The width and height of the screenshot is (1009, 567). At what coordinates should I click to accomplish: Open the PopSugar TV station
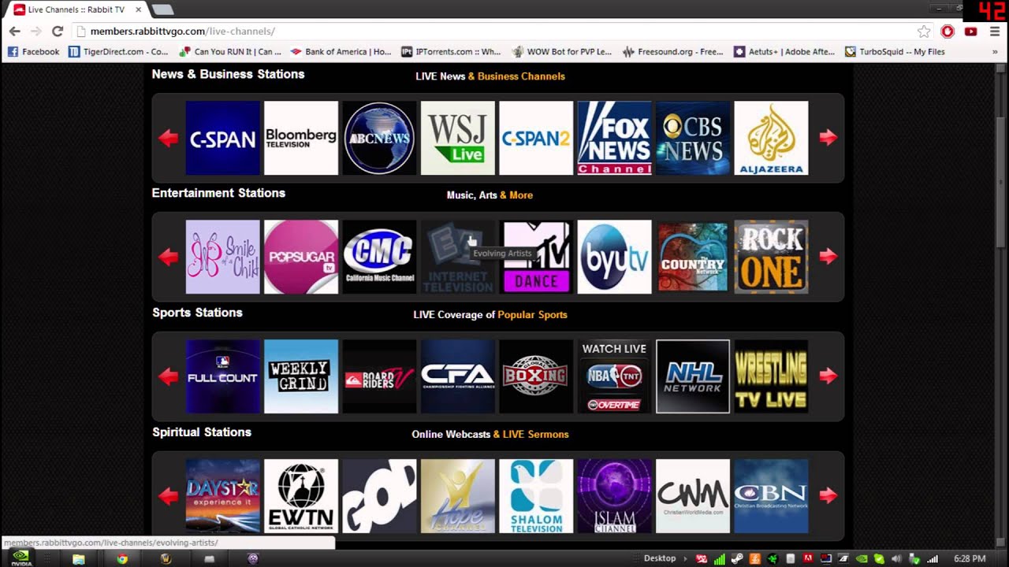point(301,257)
